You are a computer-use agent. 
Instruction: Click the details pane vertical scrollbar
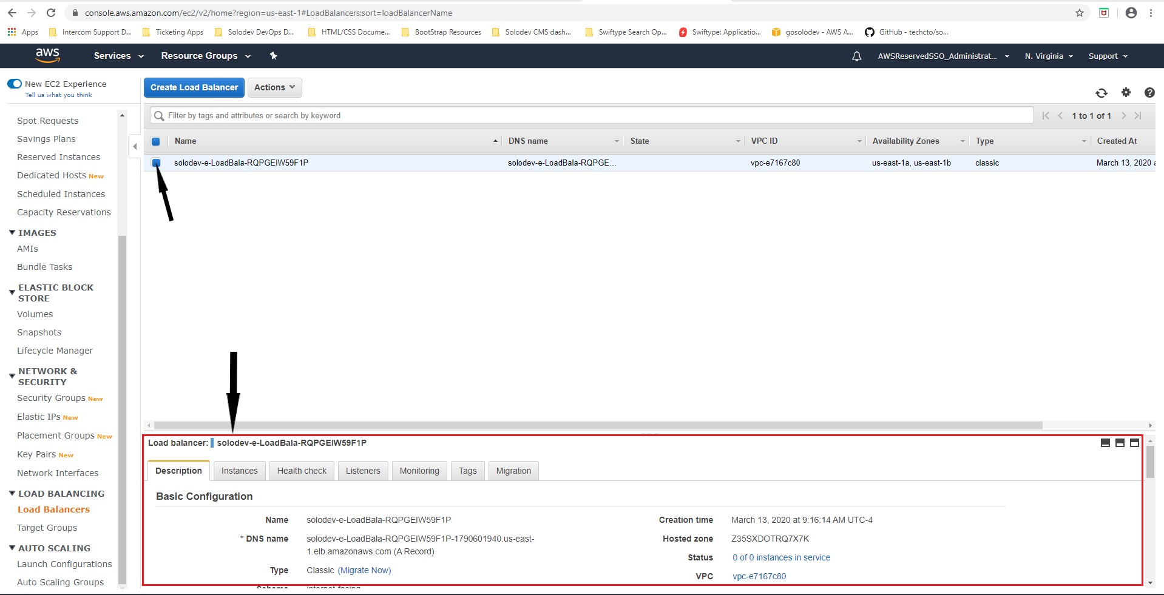click(1150, 462)
